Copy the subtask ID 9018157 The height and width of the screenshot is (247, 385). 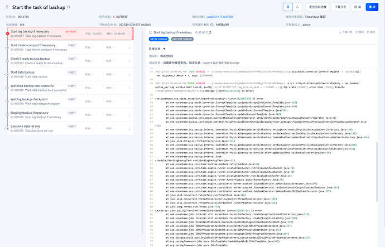tap(211, 33)
